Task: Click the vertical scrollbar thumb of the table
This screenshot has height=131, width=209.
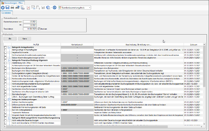Action: click(x=204, y=66)
